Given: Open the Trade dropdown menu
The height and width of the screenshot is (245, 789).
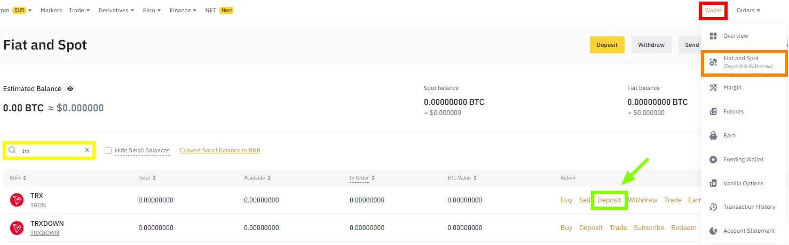Looking at the screenshot, I should (x=80, y=10).
